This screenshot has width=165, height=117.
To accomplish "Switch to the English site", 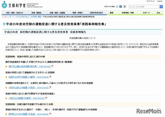I will click(x=160, y=1).
